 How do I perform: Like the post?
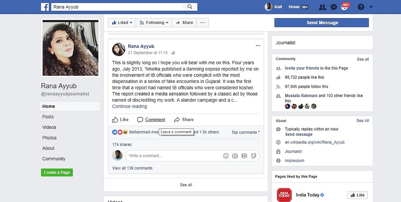click(x=120, y=119)
